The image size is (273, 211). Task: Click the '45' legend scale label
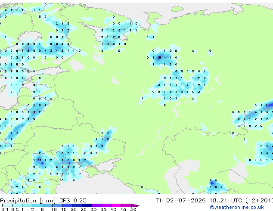coord(123,209)
